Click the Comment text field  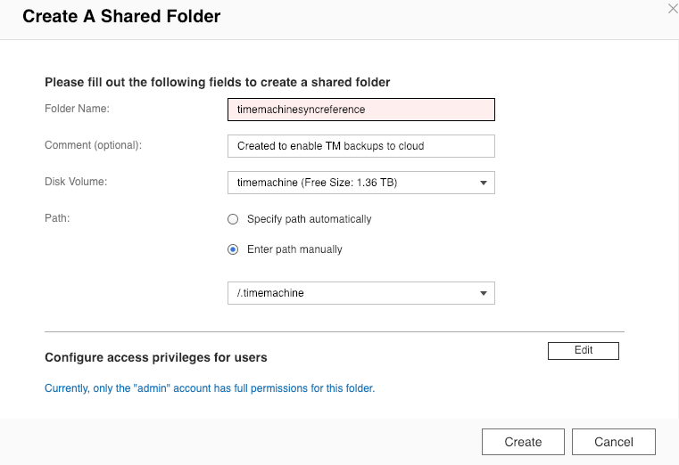360,146
